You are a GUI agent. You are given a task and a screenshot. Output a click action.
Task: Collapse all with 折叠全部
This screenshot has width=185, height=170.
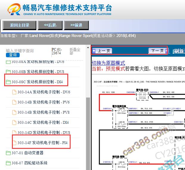coord(75,51)
